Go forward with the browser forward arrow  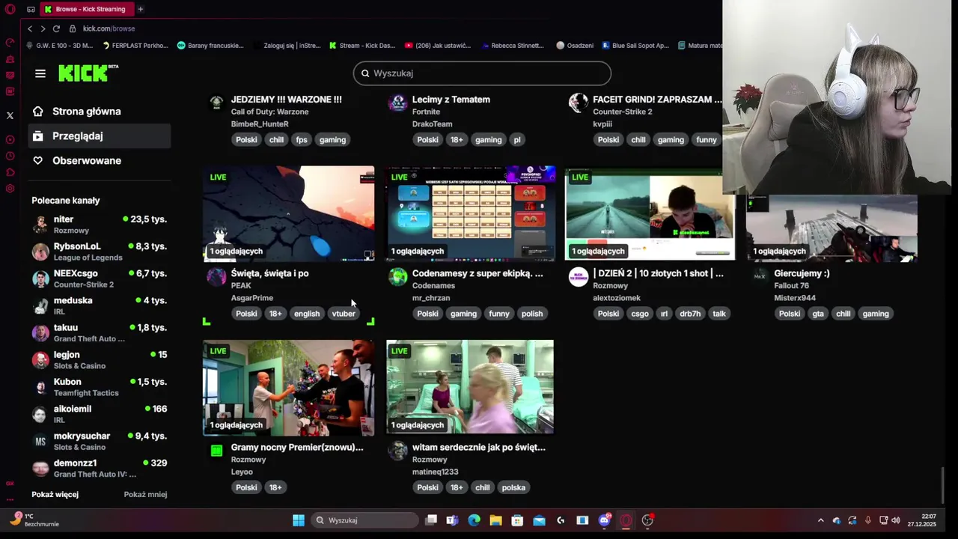click(x=43, y=28)
